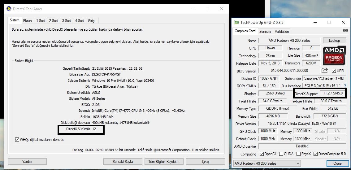The image size is (351, 170).
Task: Click the AMD CrossFire Disabled field
Action: [302, 146]
